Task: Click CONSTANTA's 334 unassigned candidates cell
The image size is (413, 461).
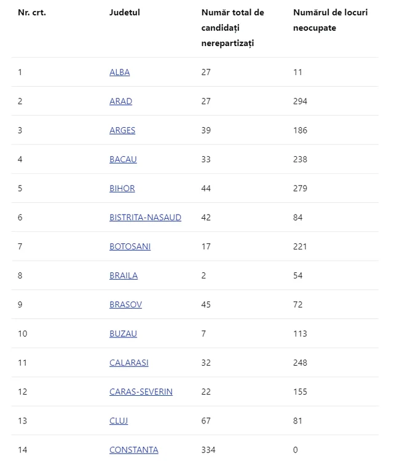Action: pyautogui.click(x=208, y=450)
